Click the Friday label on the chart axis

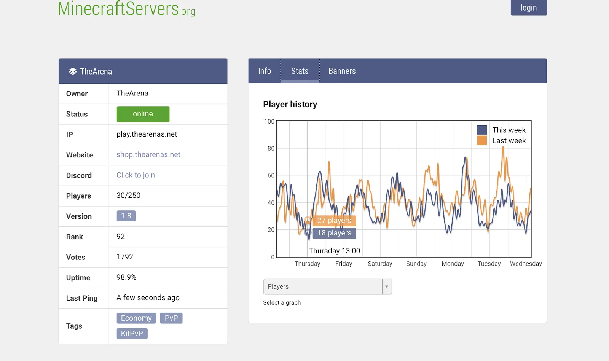point(344,264)
